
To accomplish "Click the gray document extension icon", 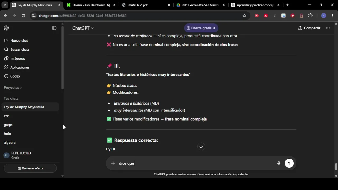I will (275, 16).
